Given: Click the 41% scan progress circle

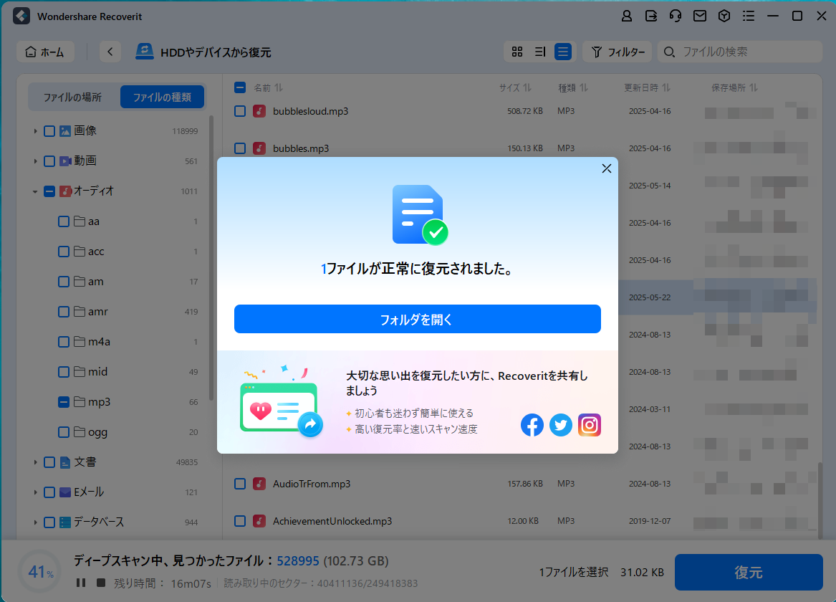Looking at the screenshot, I should click(40, 572).
